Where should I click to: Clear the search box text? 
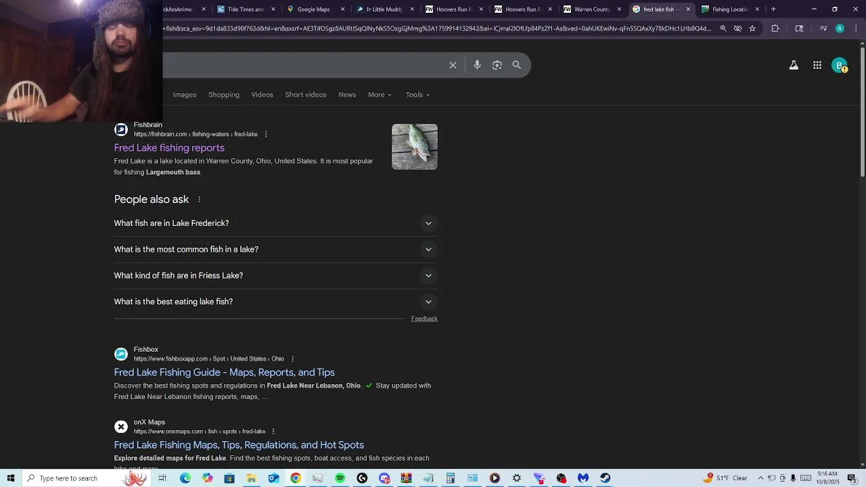click(453, 65)
